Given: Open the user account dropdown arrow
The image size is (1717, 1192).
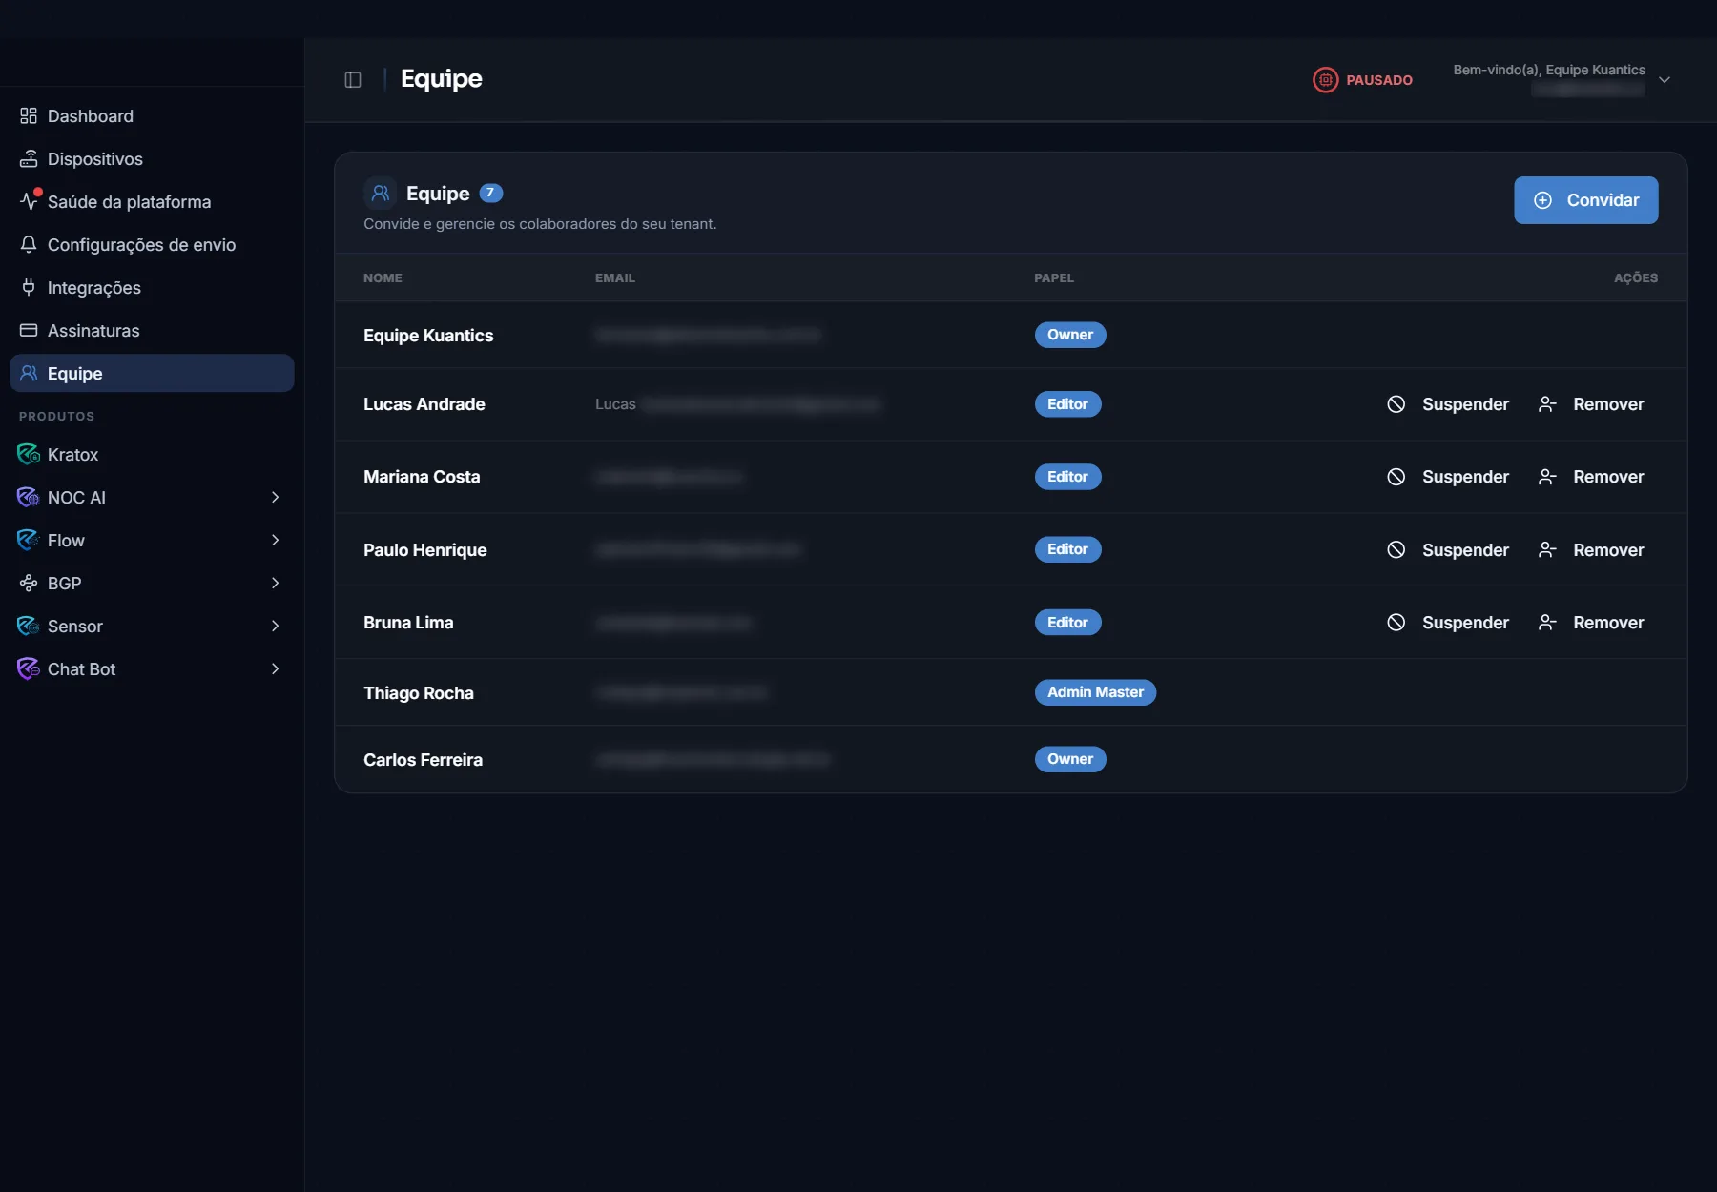Looking at the screenshot, I should point(1665,80).
